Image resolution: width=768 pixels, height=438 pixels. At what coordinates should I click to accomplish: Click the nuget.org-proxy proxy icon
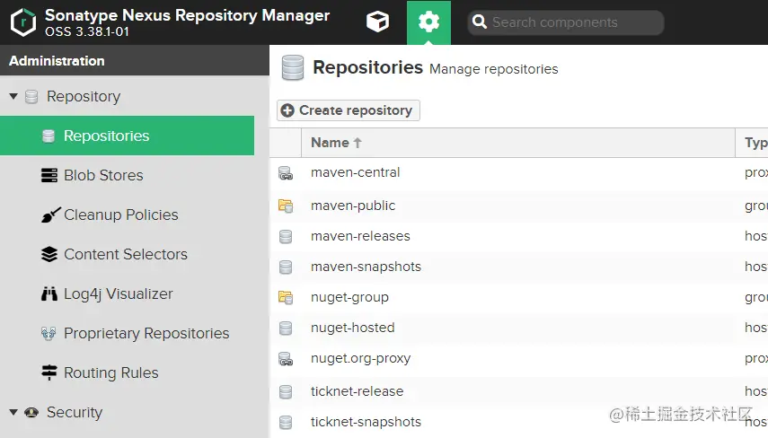coord(286,359)
